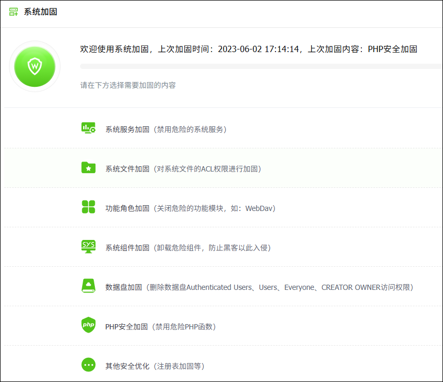Click the 系统加固 page title text
Viewport: 443px width, 382px height.
[x=41, y=12]
